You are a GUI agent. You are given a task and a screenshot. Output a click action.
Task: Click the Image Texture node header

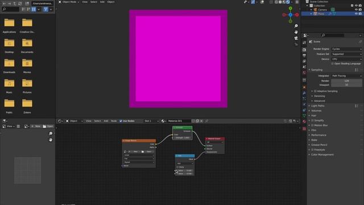tap(139, 141)
